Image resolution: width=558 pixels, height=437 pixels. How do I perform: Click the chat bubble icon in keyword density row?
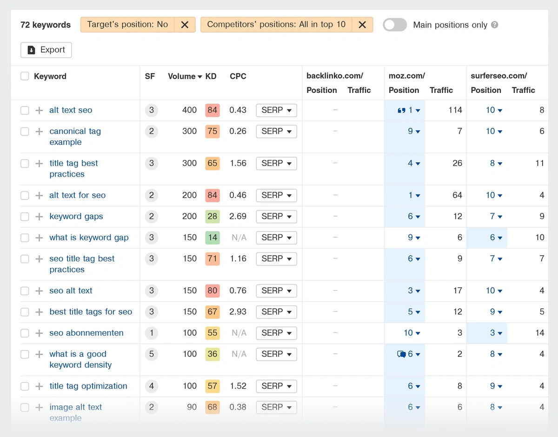[402, 354]
